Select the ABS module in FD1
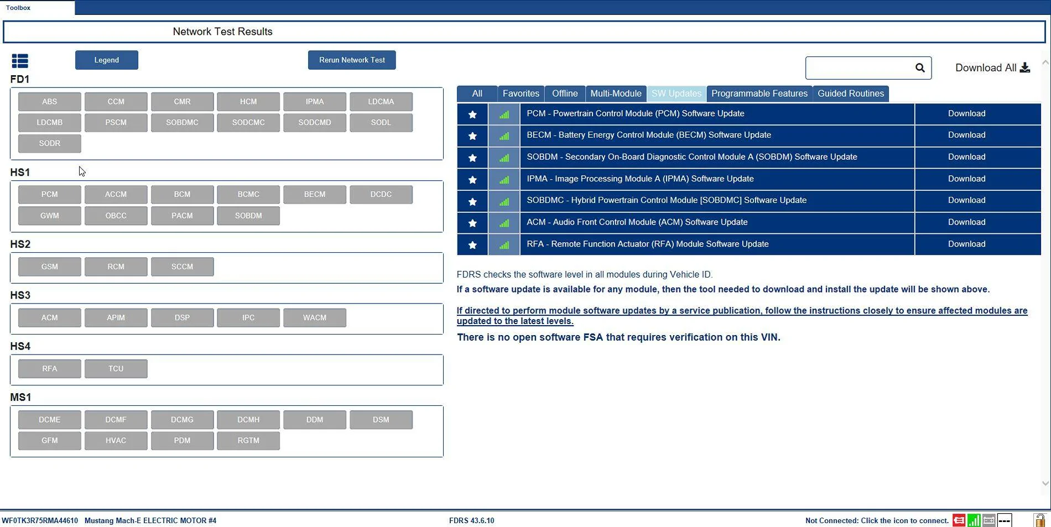 pyautogui.click(x=49, y=102)
